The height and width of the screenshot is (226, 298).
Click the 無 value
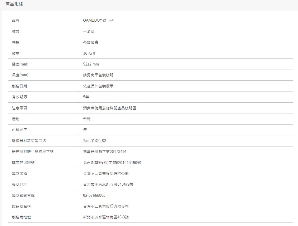[85, 130]
